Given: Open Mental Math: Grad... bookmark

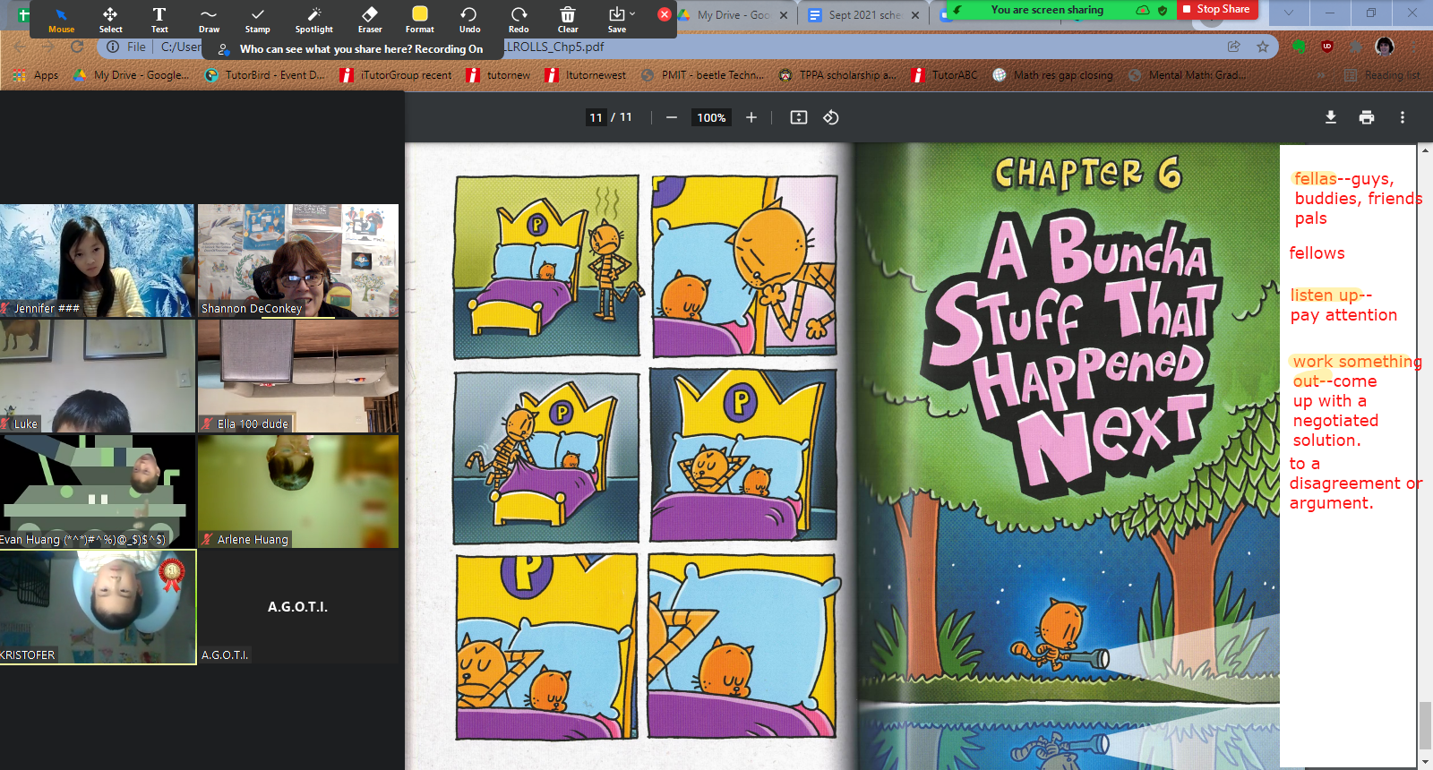Looking at the screenshot, I should 1187,75.
